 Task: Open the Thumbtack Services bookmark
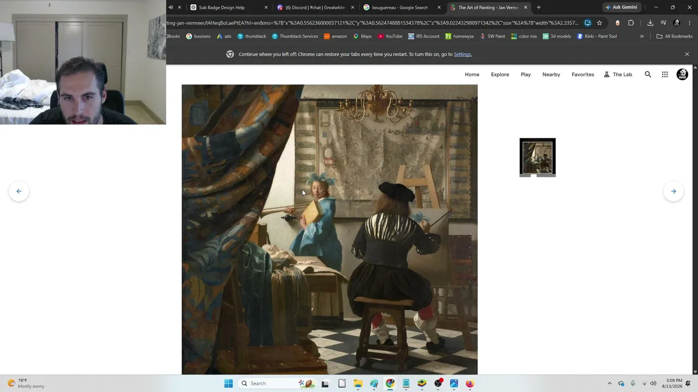click(x=294, y=36)
